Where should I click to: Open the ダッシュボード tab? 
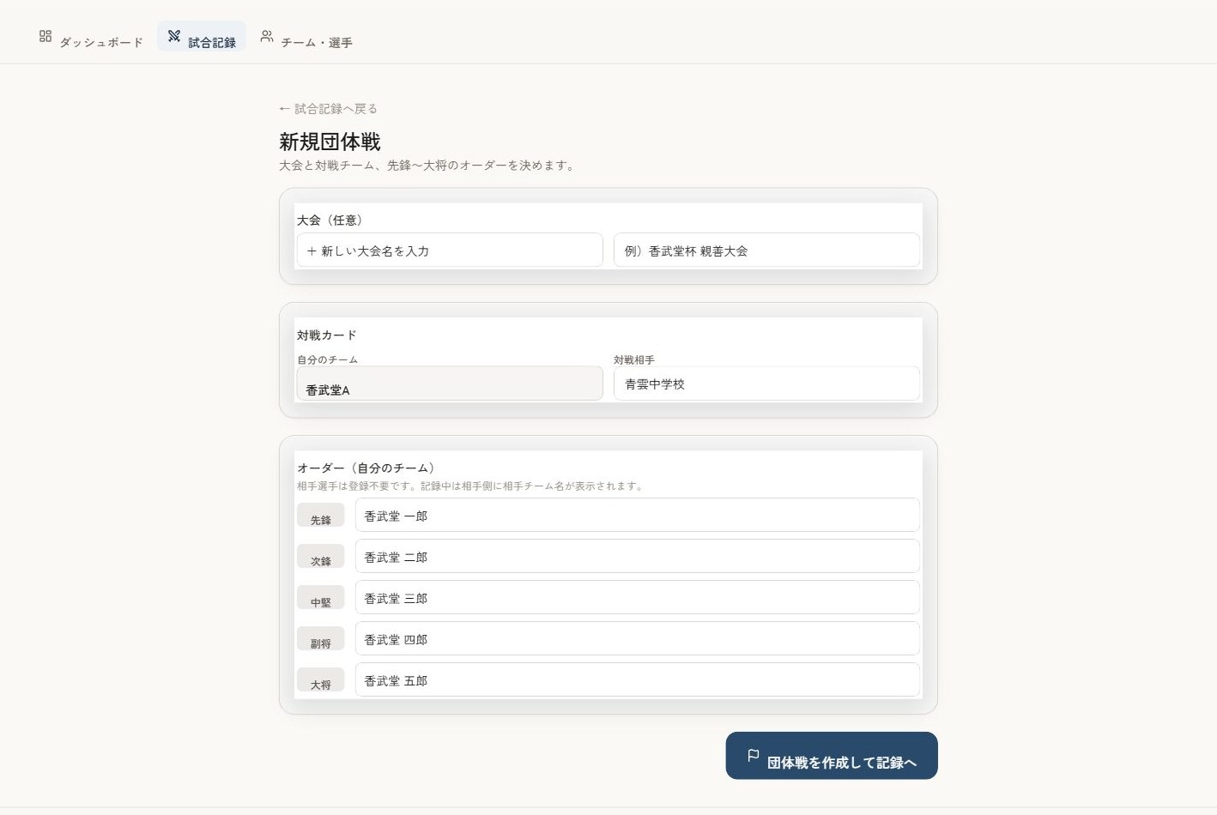point(91,37)
